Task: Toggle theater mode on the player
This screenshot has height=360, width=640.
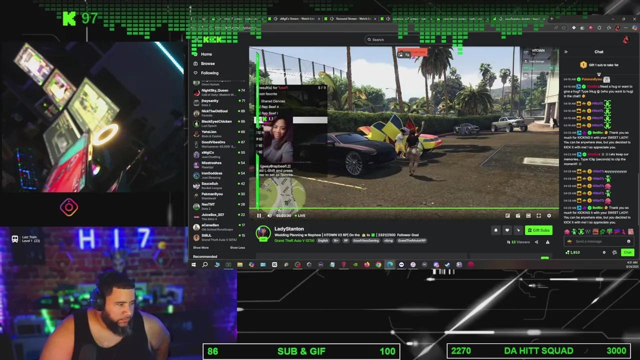Action: point(528,215)
